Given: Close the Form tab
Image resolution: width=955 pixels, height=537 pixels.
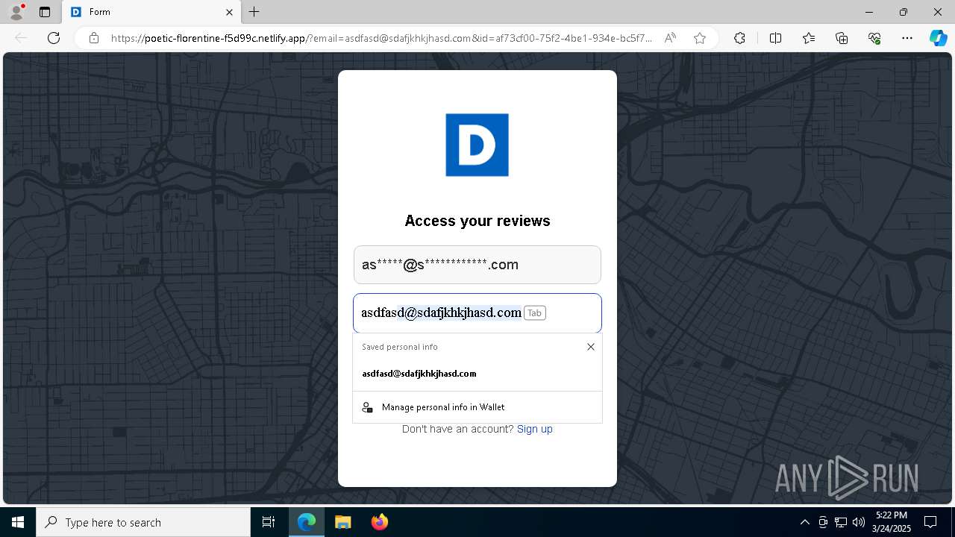Looking at the screenshot, I should click(230, 12).
